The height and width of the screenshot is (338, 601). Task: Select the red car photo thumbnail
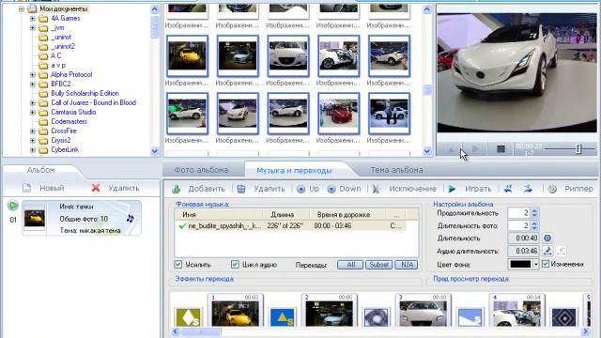click(338, 114)
